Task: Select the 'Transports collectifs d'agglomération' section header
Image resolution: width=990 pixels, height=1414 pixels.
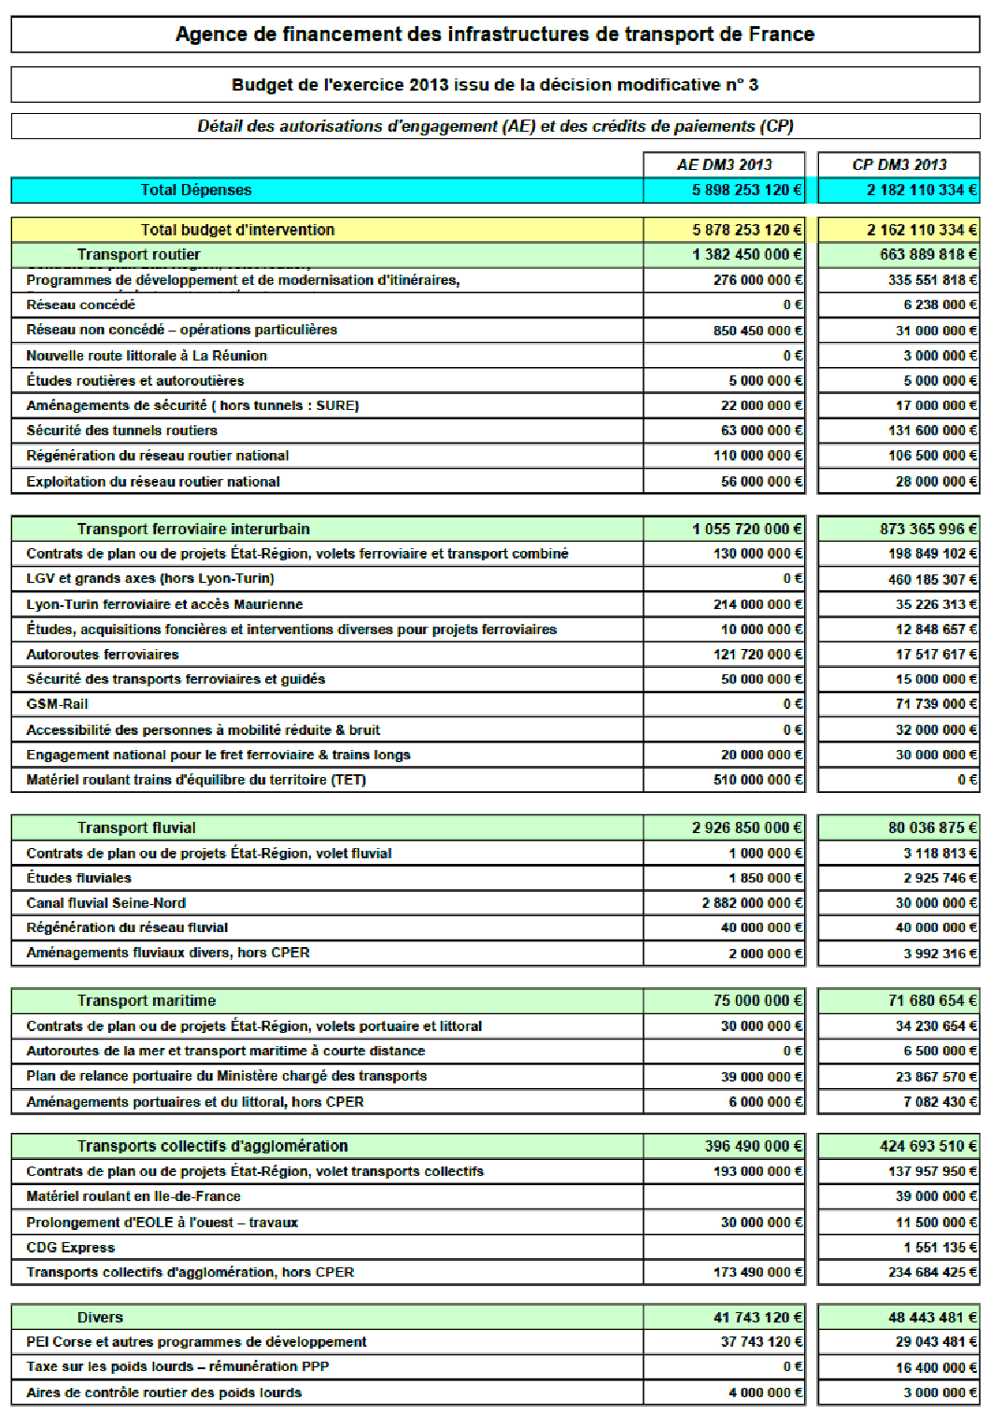Action: [x=212, y=1146]
